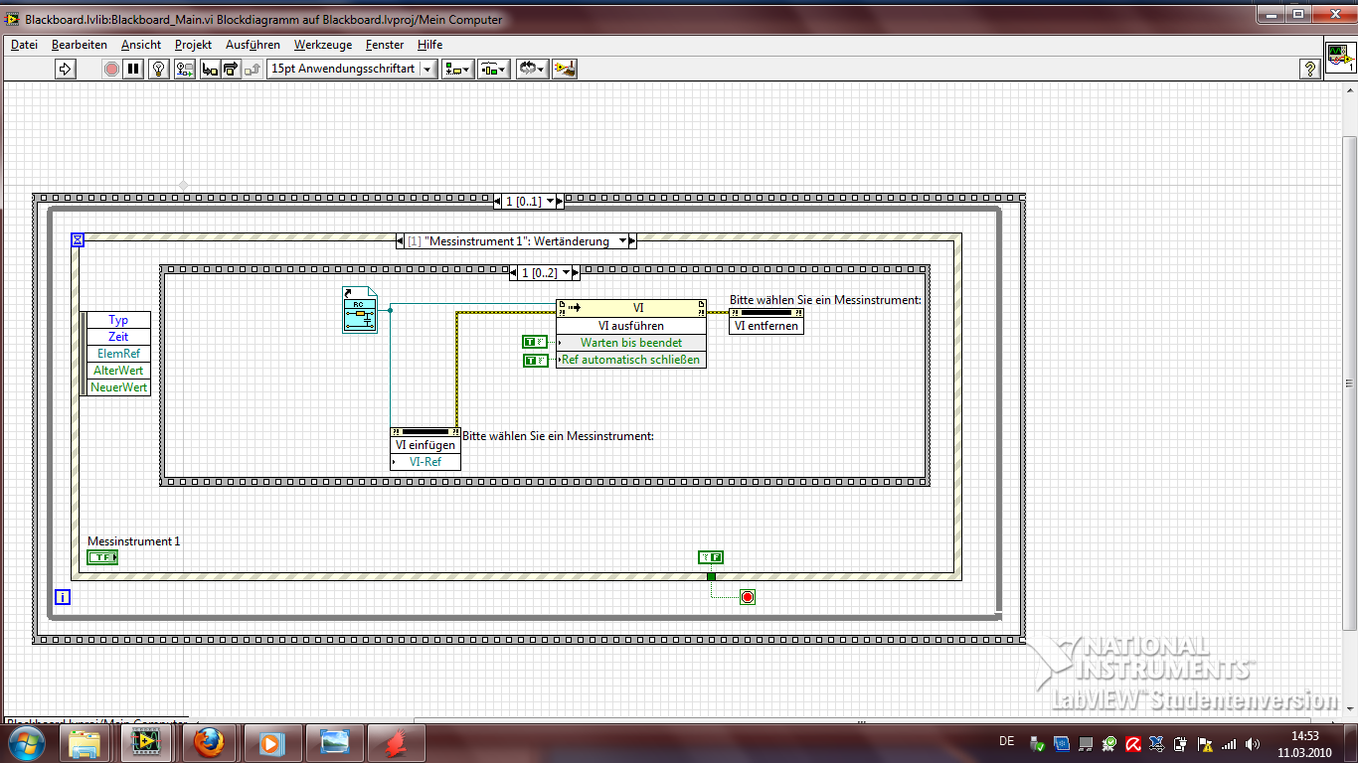Toggle the True constant wired to Warten bis beendet
This screenshot has width=1358, height=763.
click(534, 343)
